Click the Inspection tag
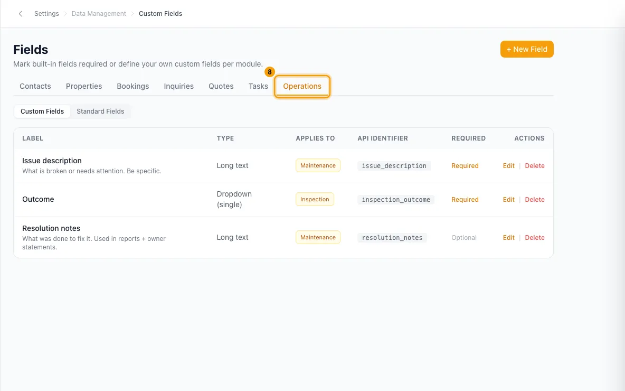Image resolution: width=625 pixels, height=391 pixels. click(315, 200)
